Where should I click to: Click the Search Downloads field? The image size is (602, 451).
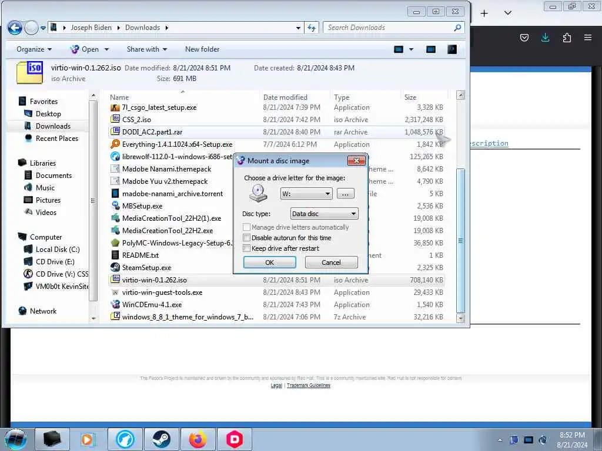393,28
